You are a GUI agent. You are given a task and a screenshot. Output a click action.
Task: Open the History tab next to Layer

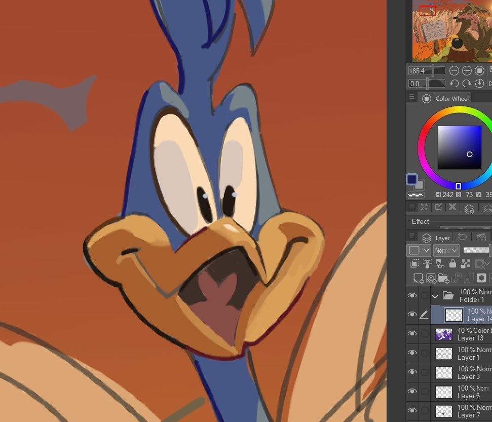(x=462, y=237)
